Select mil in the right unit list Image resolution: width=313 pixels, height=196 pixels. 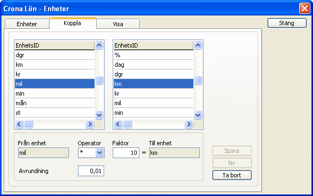[153, 103]
